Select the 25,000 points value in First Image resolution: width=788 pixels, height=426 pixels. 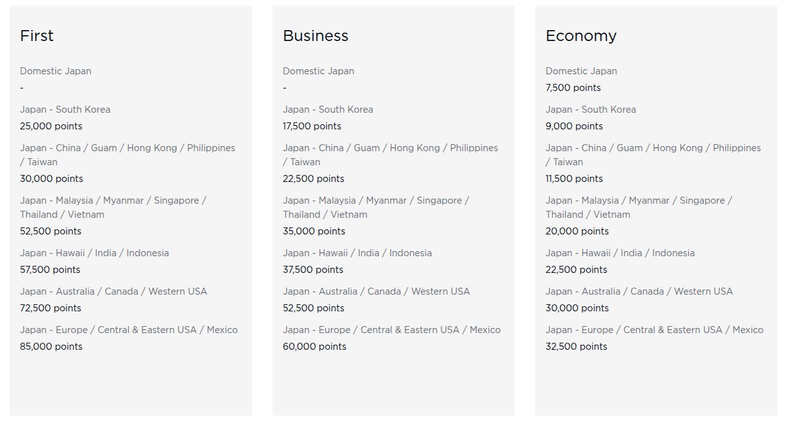click(51, 126)
